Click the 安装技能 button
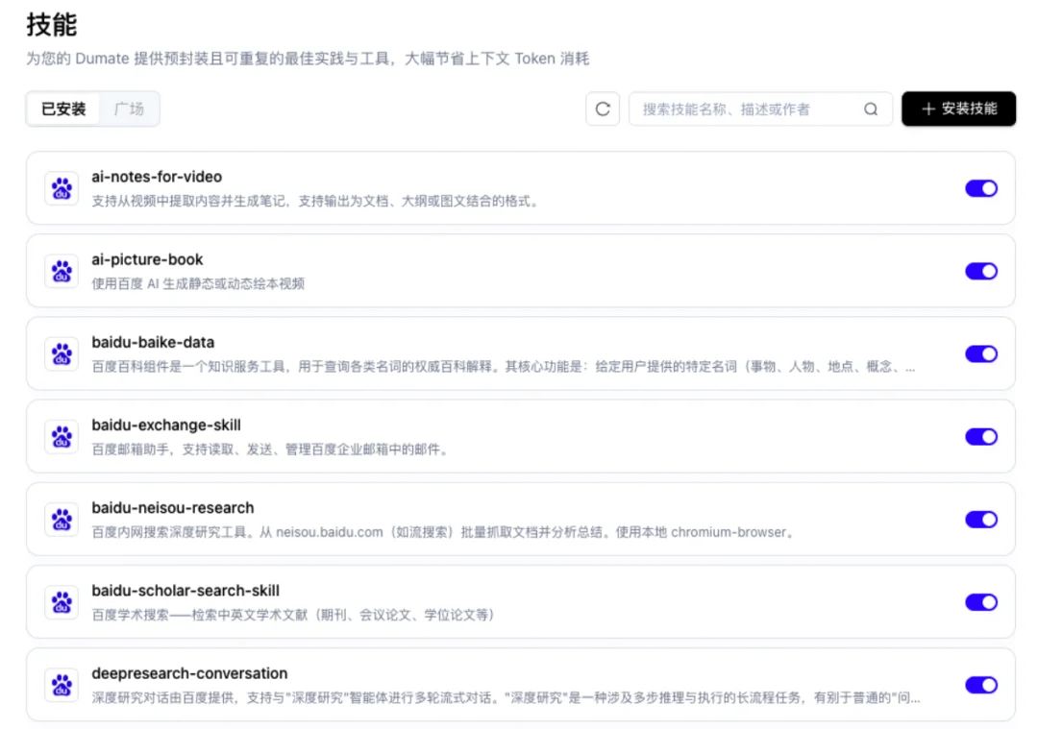The image size is (1038, 729). (958, 109)
